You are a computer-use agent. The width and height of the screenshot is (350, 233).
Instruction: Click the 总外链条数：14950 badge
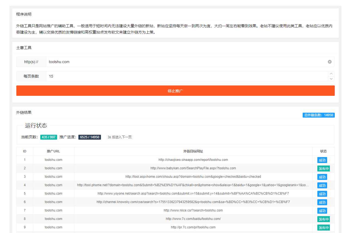[x=318, y=115]
